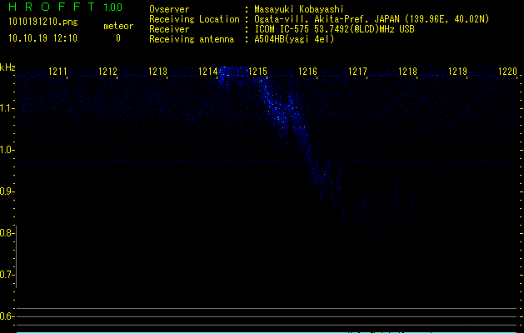The width and height of the screenshot is (524, 333).
Task: Click the HROFFT program title
Action: coord(52,7)
